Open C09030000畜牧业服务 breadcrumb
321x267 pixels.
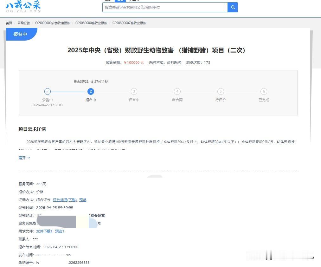[91, 23]
